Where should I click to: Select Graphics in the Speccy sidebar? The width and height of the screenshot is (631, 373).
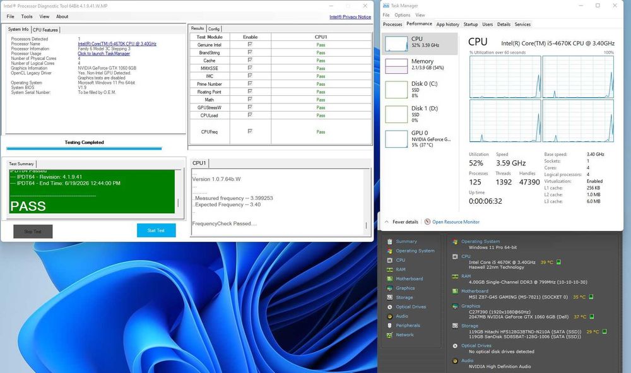(405, 288)
